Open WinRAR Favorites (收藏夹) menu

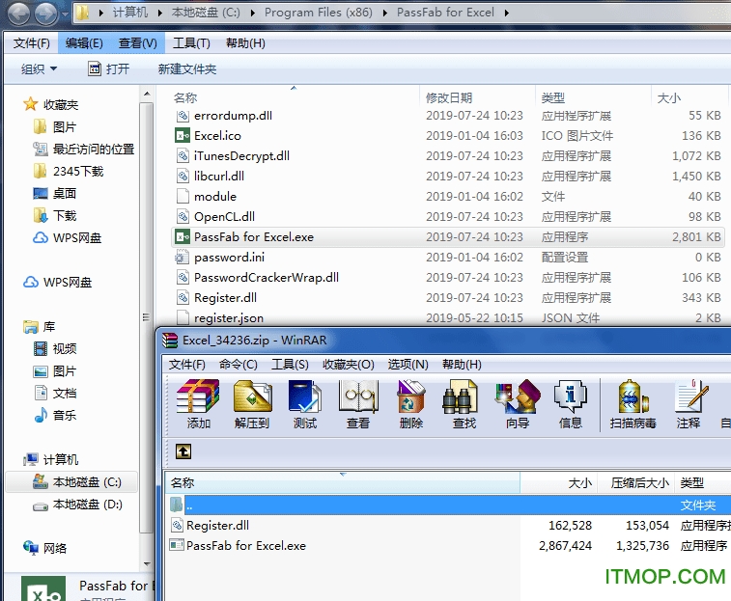pos(349,365)
